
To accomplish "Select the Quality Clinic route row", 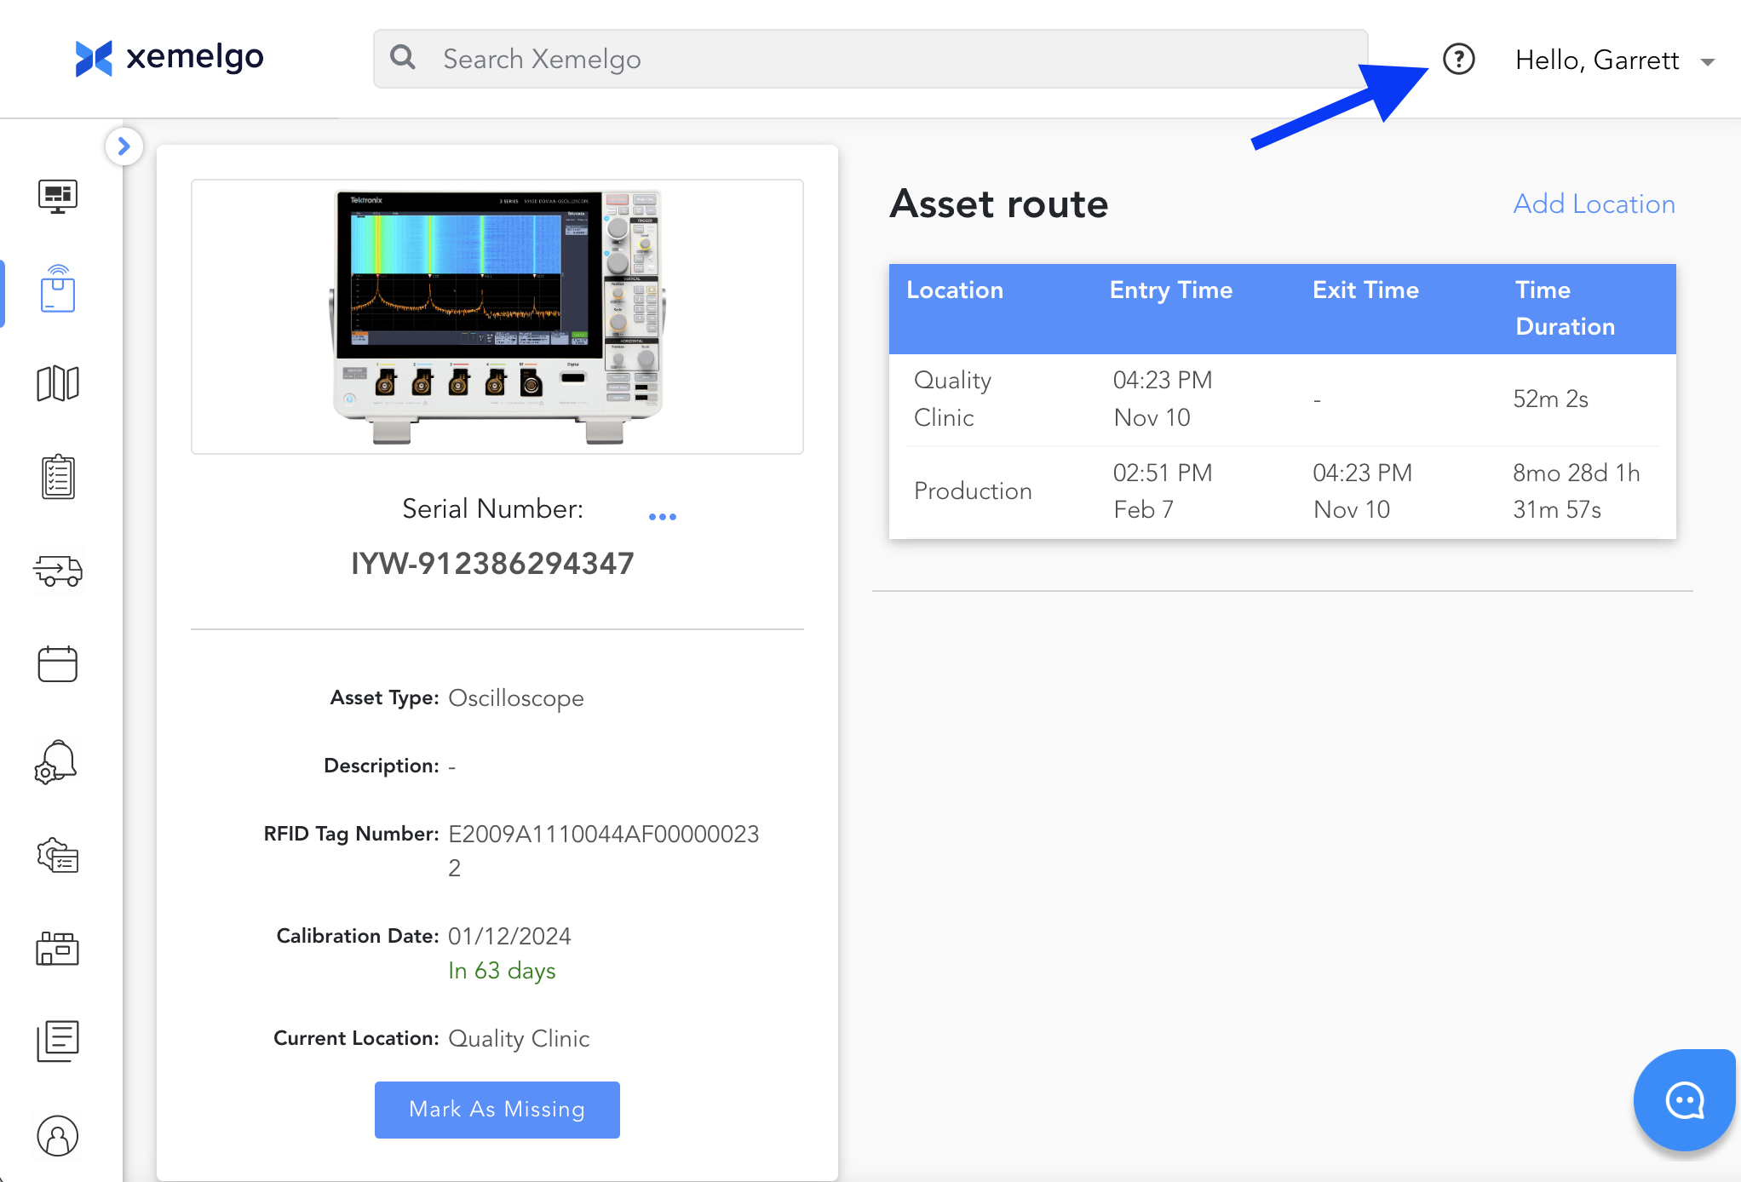I will [1281, 399].
